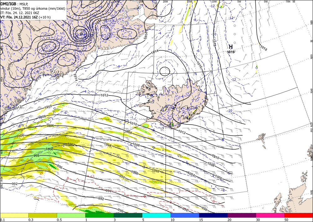
Task: Click the legend value "30"
Action: pyautogui.click(x=258, y=220)
